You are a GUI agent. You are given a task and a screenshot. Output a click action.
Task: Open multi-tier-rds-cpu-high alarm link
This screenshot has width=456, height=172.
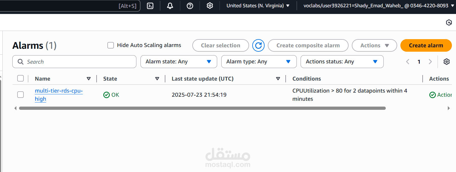tap(59, 95)
